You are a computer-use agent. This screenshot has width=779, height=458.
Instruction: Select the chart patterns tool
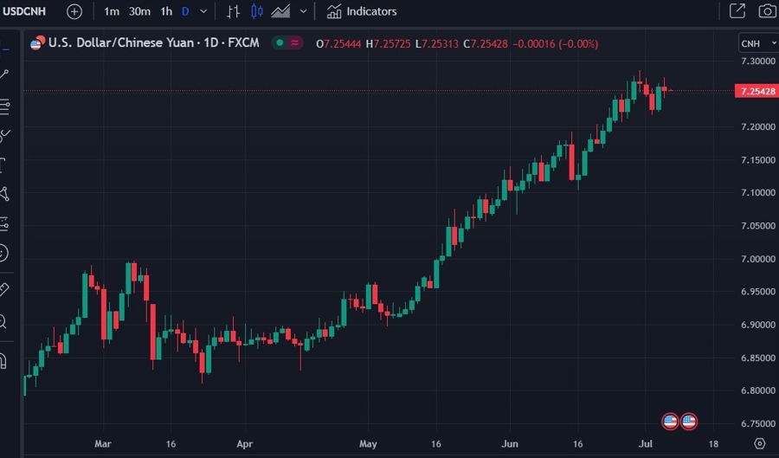pyautogui.click(x=4, y=194)
